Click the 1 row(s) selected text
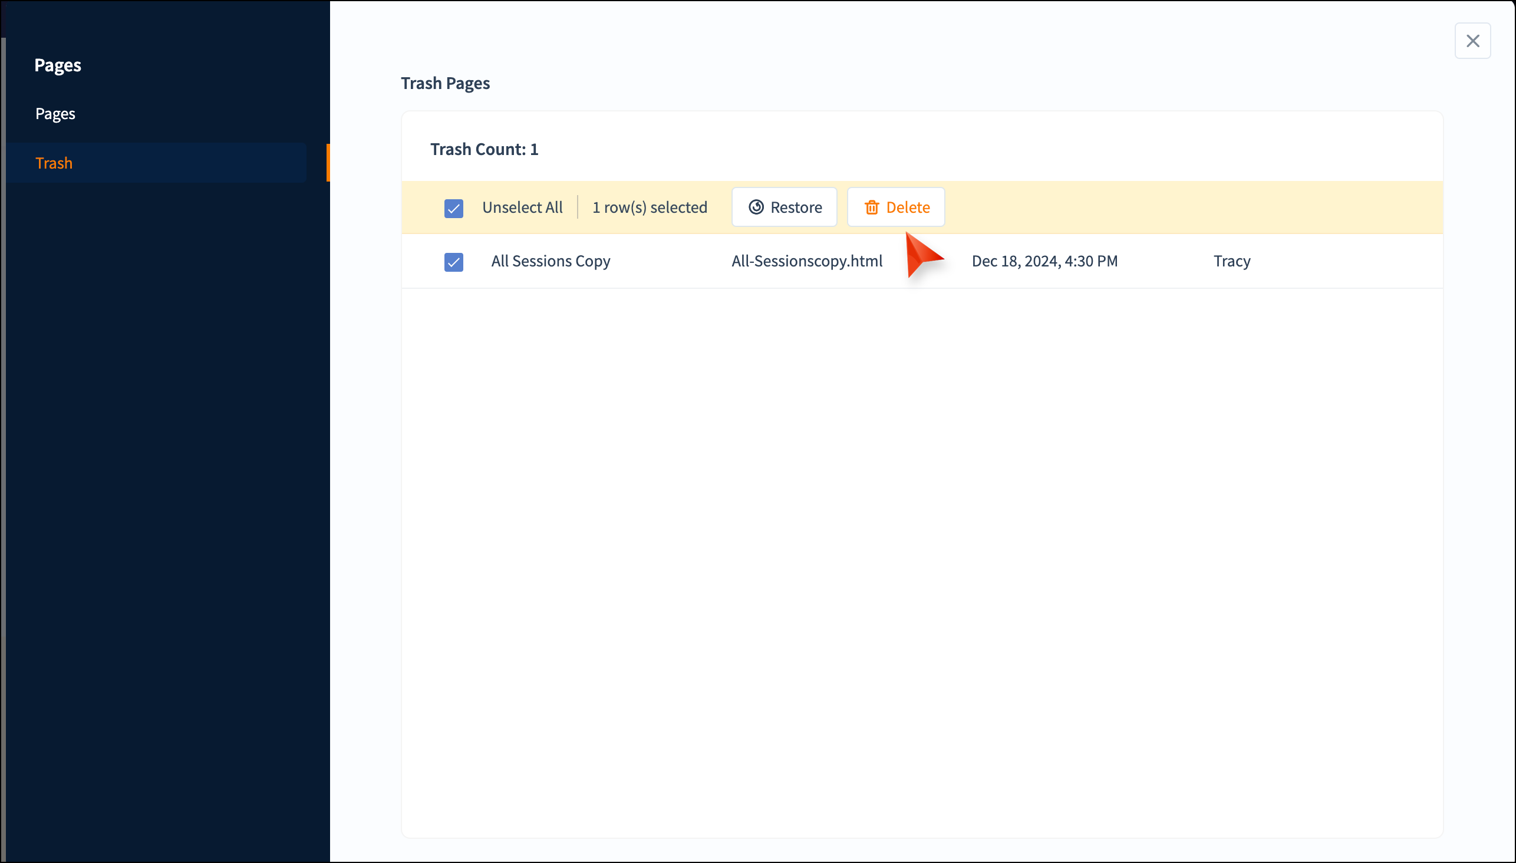 [x=650, y=207]
